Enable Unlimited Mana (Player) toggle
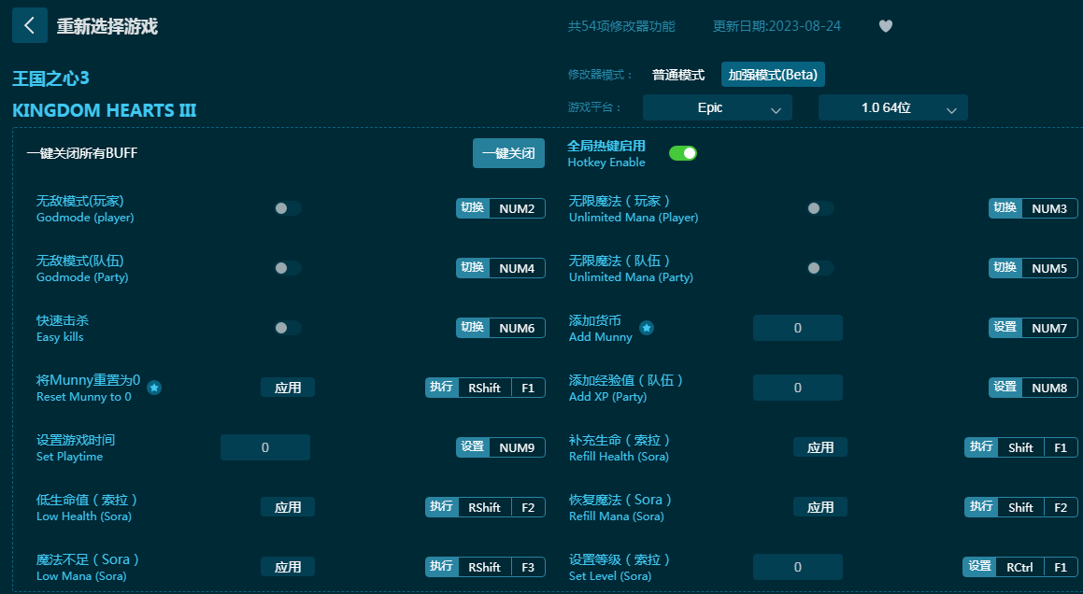 pos(819,208)
